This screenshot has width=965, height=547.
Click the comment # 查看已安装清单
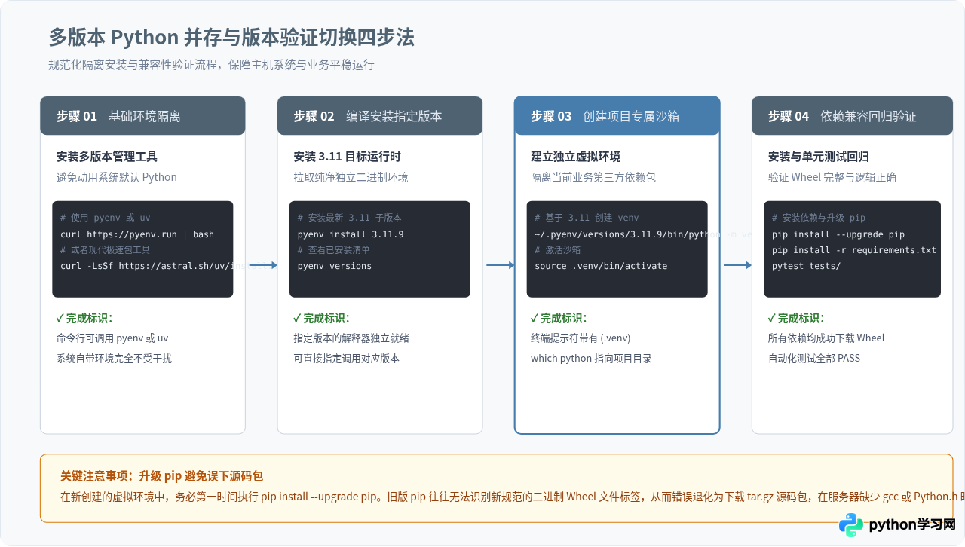click(x=334, y=250)
